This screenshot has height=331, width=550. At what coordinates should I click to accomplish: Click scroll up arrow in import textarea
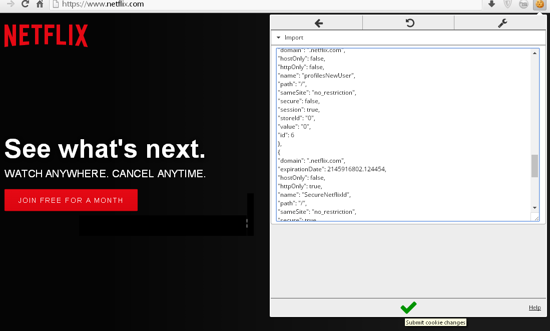534,54
